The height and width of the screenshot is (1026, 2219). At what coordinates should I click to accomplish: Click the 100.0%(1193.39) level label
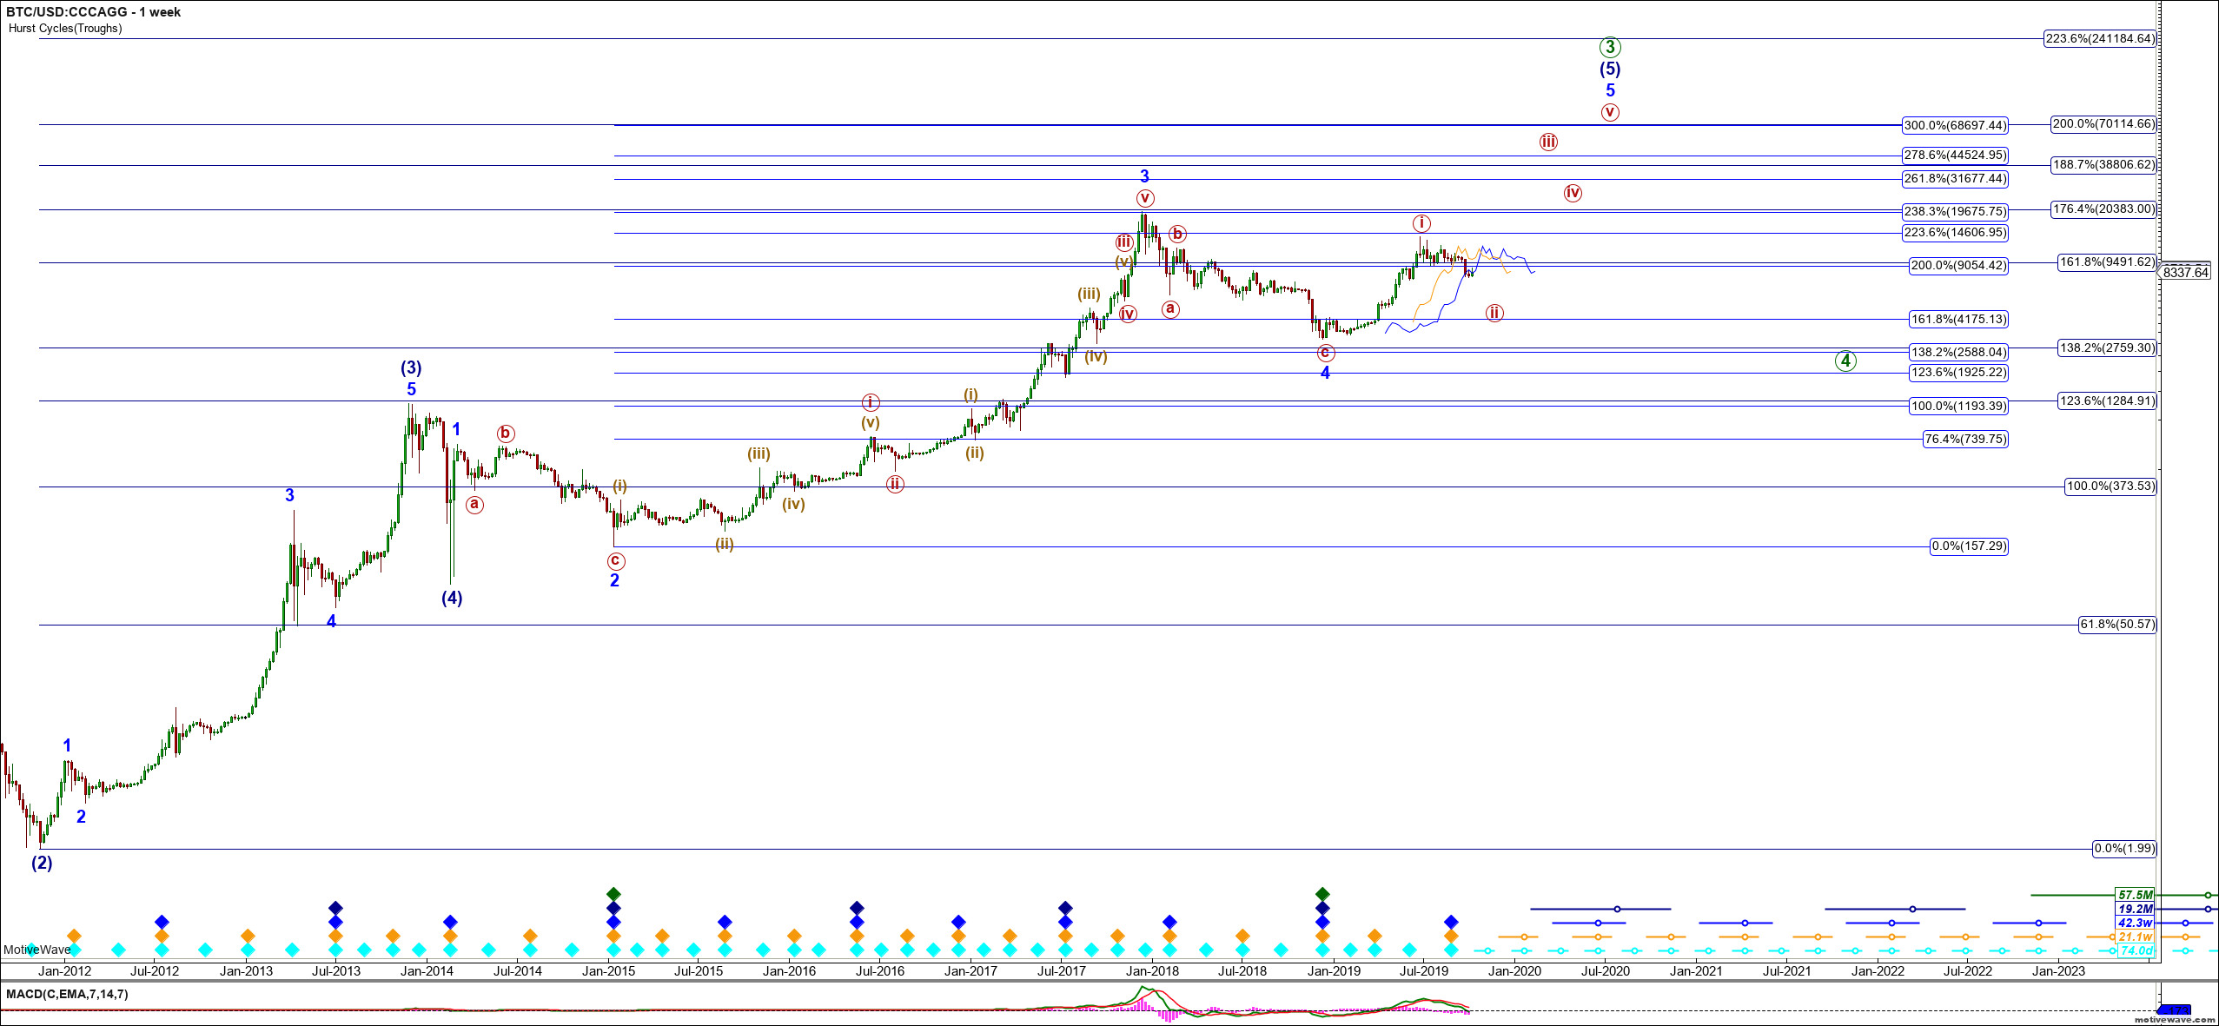(x=1958, y=406)
